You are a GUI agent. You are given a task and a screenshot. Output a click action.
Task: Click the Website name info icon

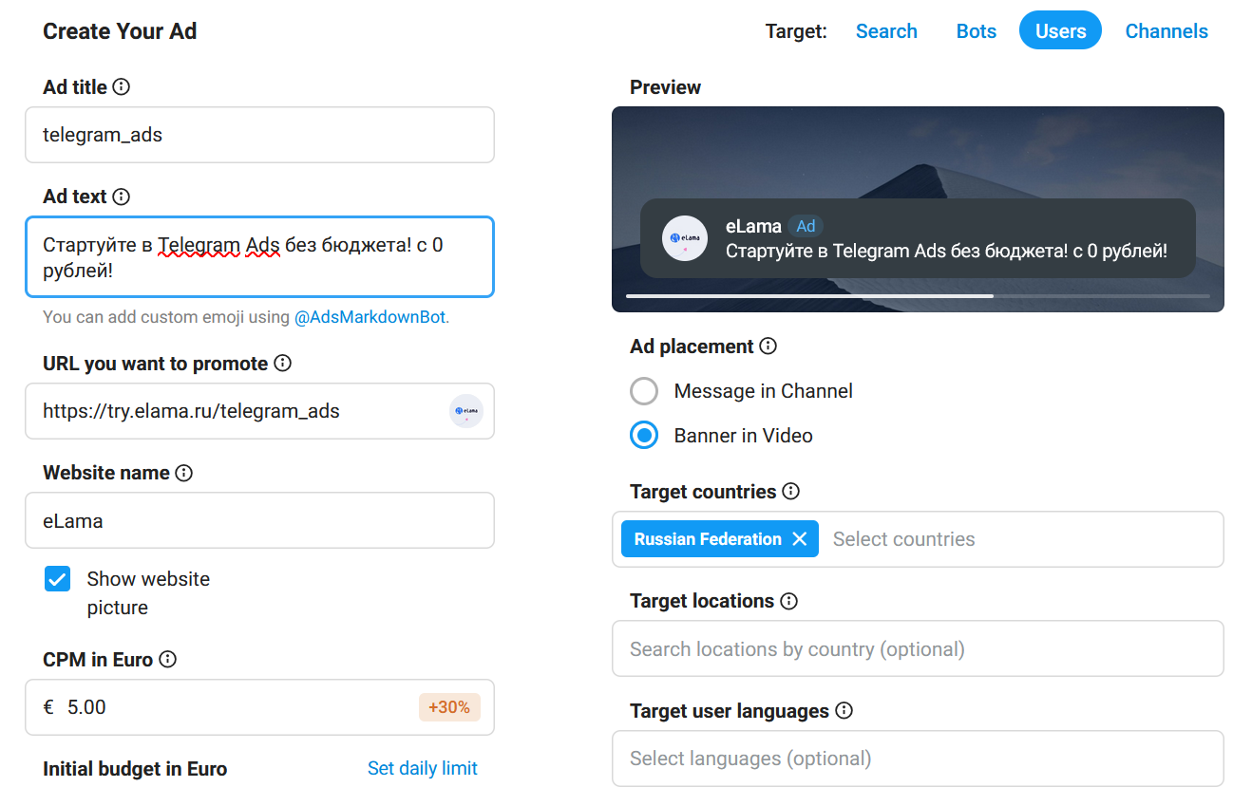coord(183,473)
